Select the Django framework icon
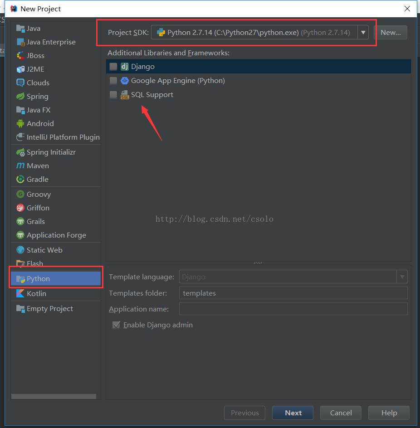 tap(125, 67)
